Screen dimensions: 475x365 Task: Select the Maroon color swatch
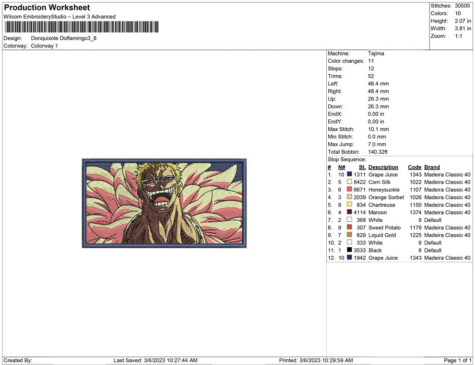(349, 212)
